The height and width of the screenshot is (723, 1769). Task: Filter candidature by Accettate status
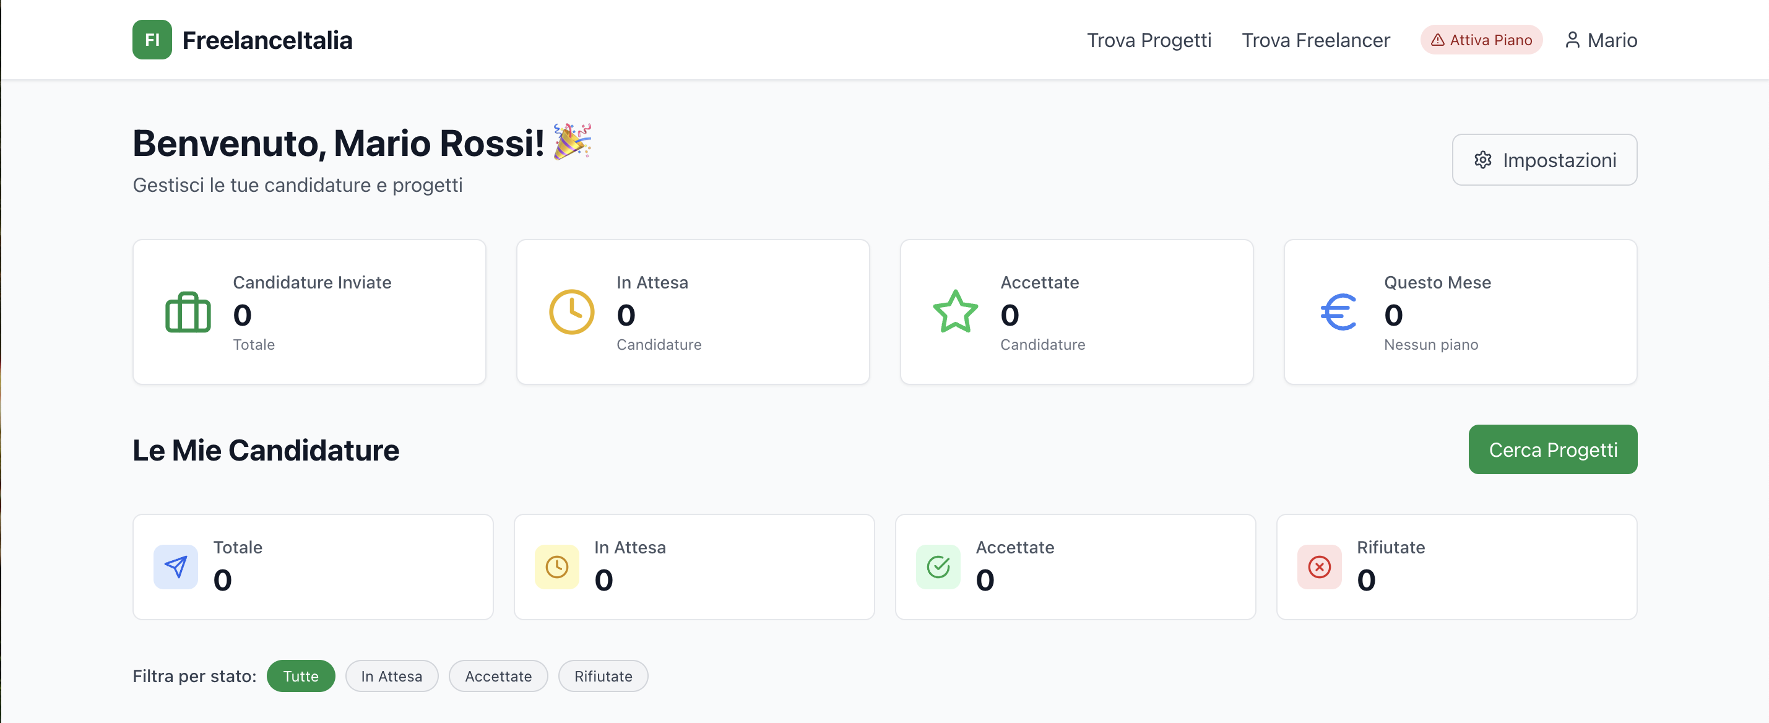(x=498, y=675)
